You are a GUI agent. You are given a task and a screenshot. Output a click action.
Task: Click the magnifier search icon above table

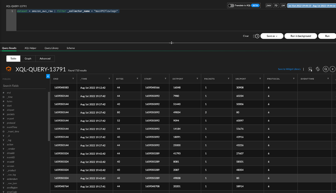(325, 69)
